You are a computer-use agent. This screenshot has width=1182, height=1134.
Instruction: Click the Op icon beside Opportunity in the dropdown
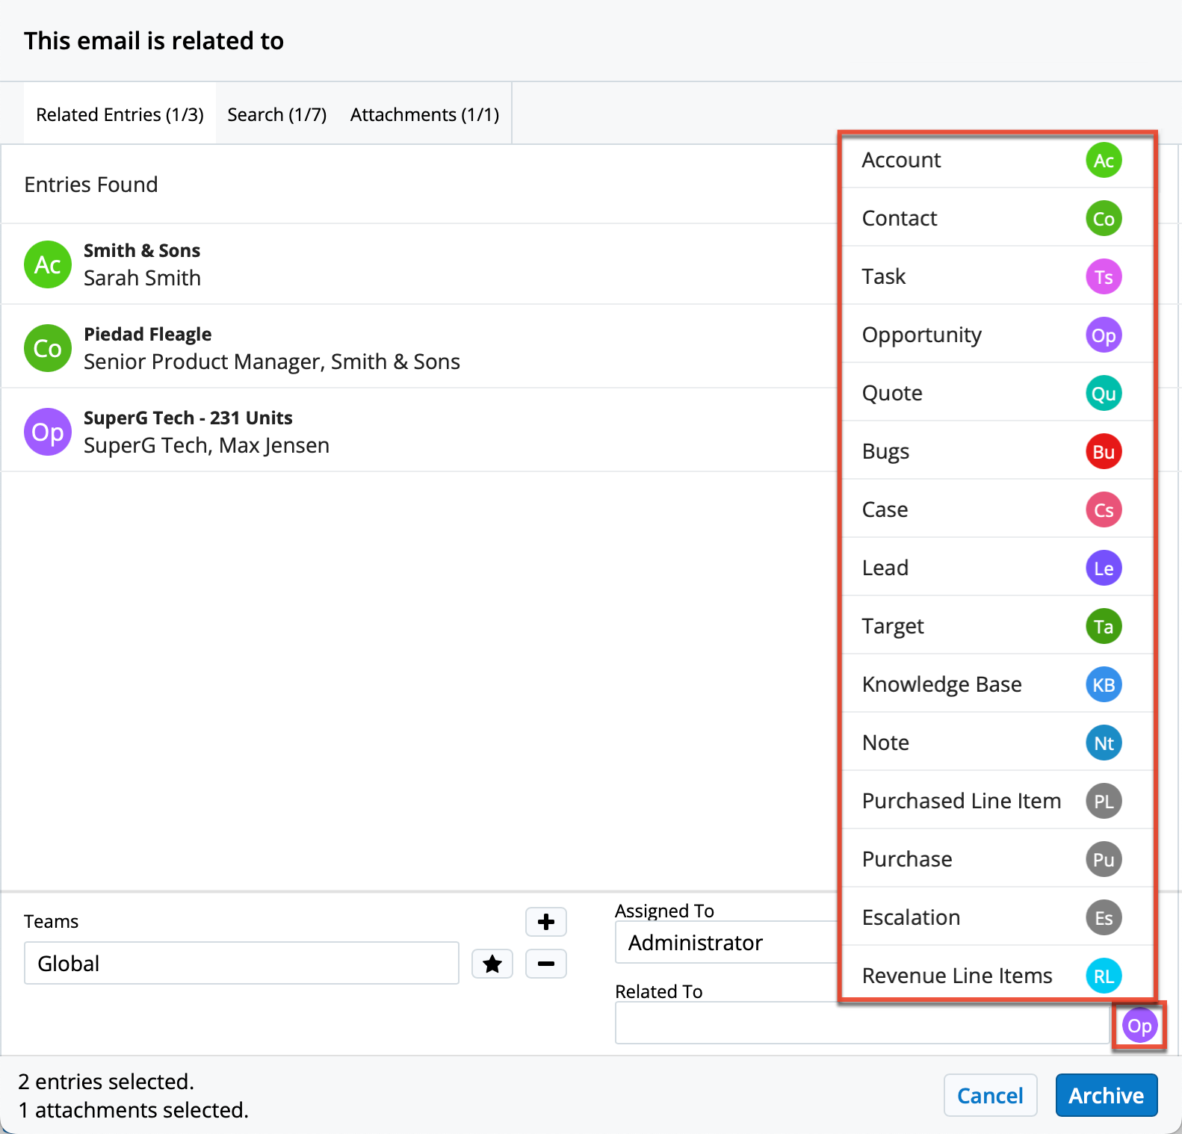(1104, 335)
